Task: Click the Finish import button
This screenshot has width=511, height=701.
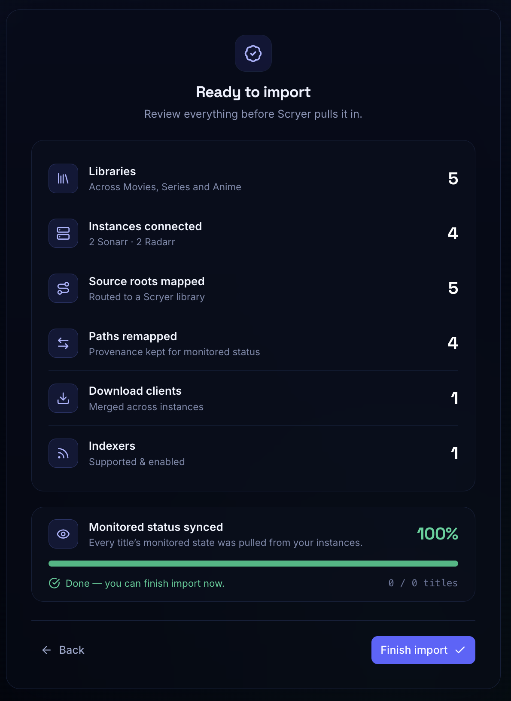Action: click(423, 650)
